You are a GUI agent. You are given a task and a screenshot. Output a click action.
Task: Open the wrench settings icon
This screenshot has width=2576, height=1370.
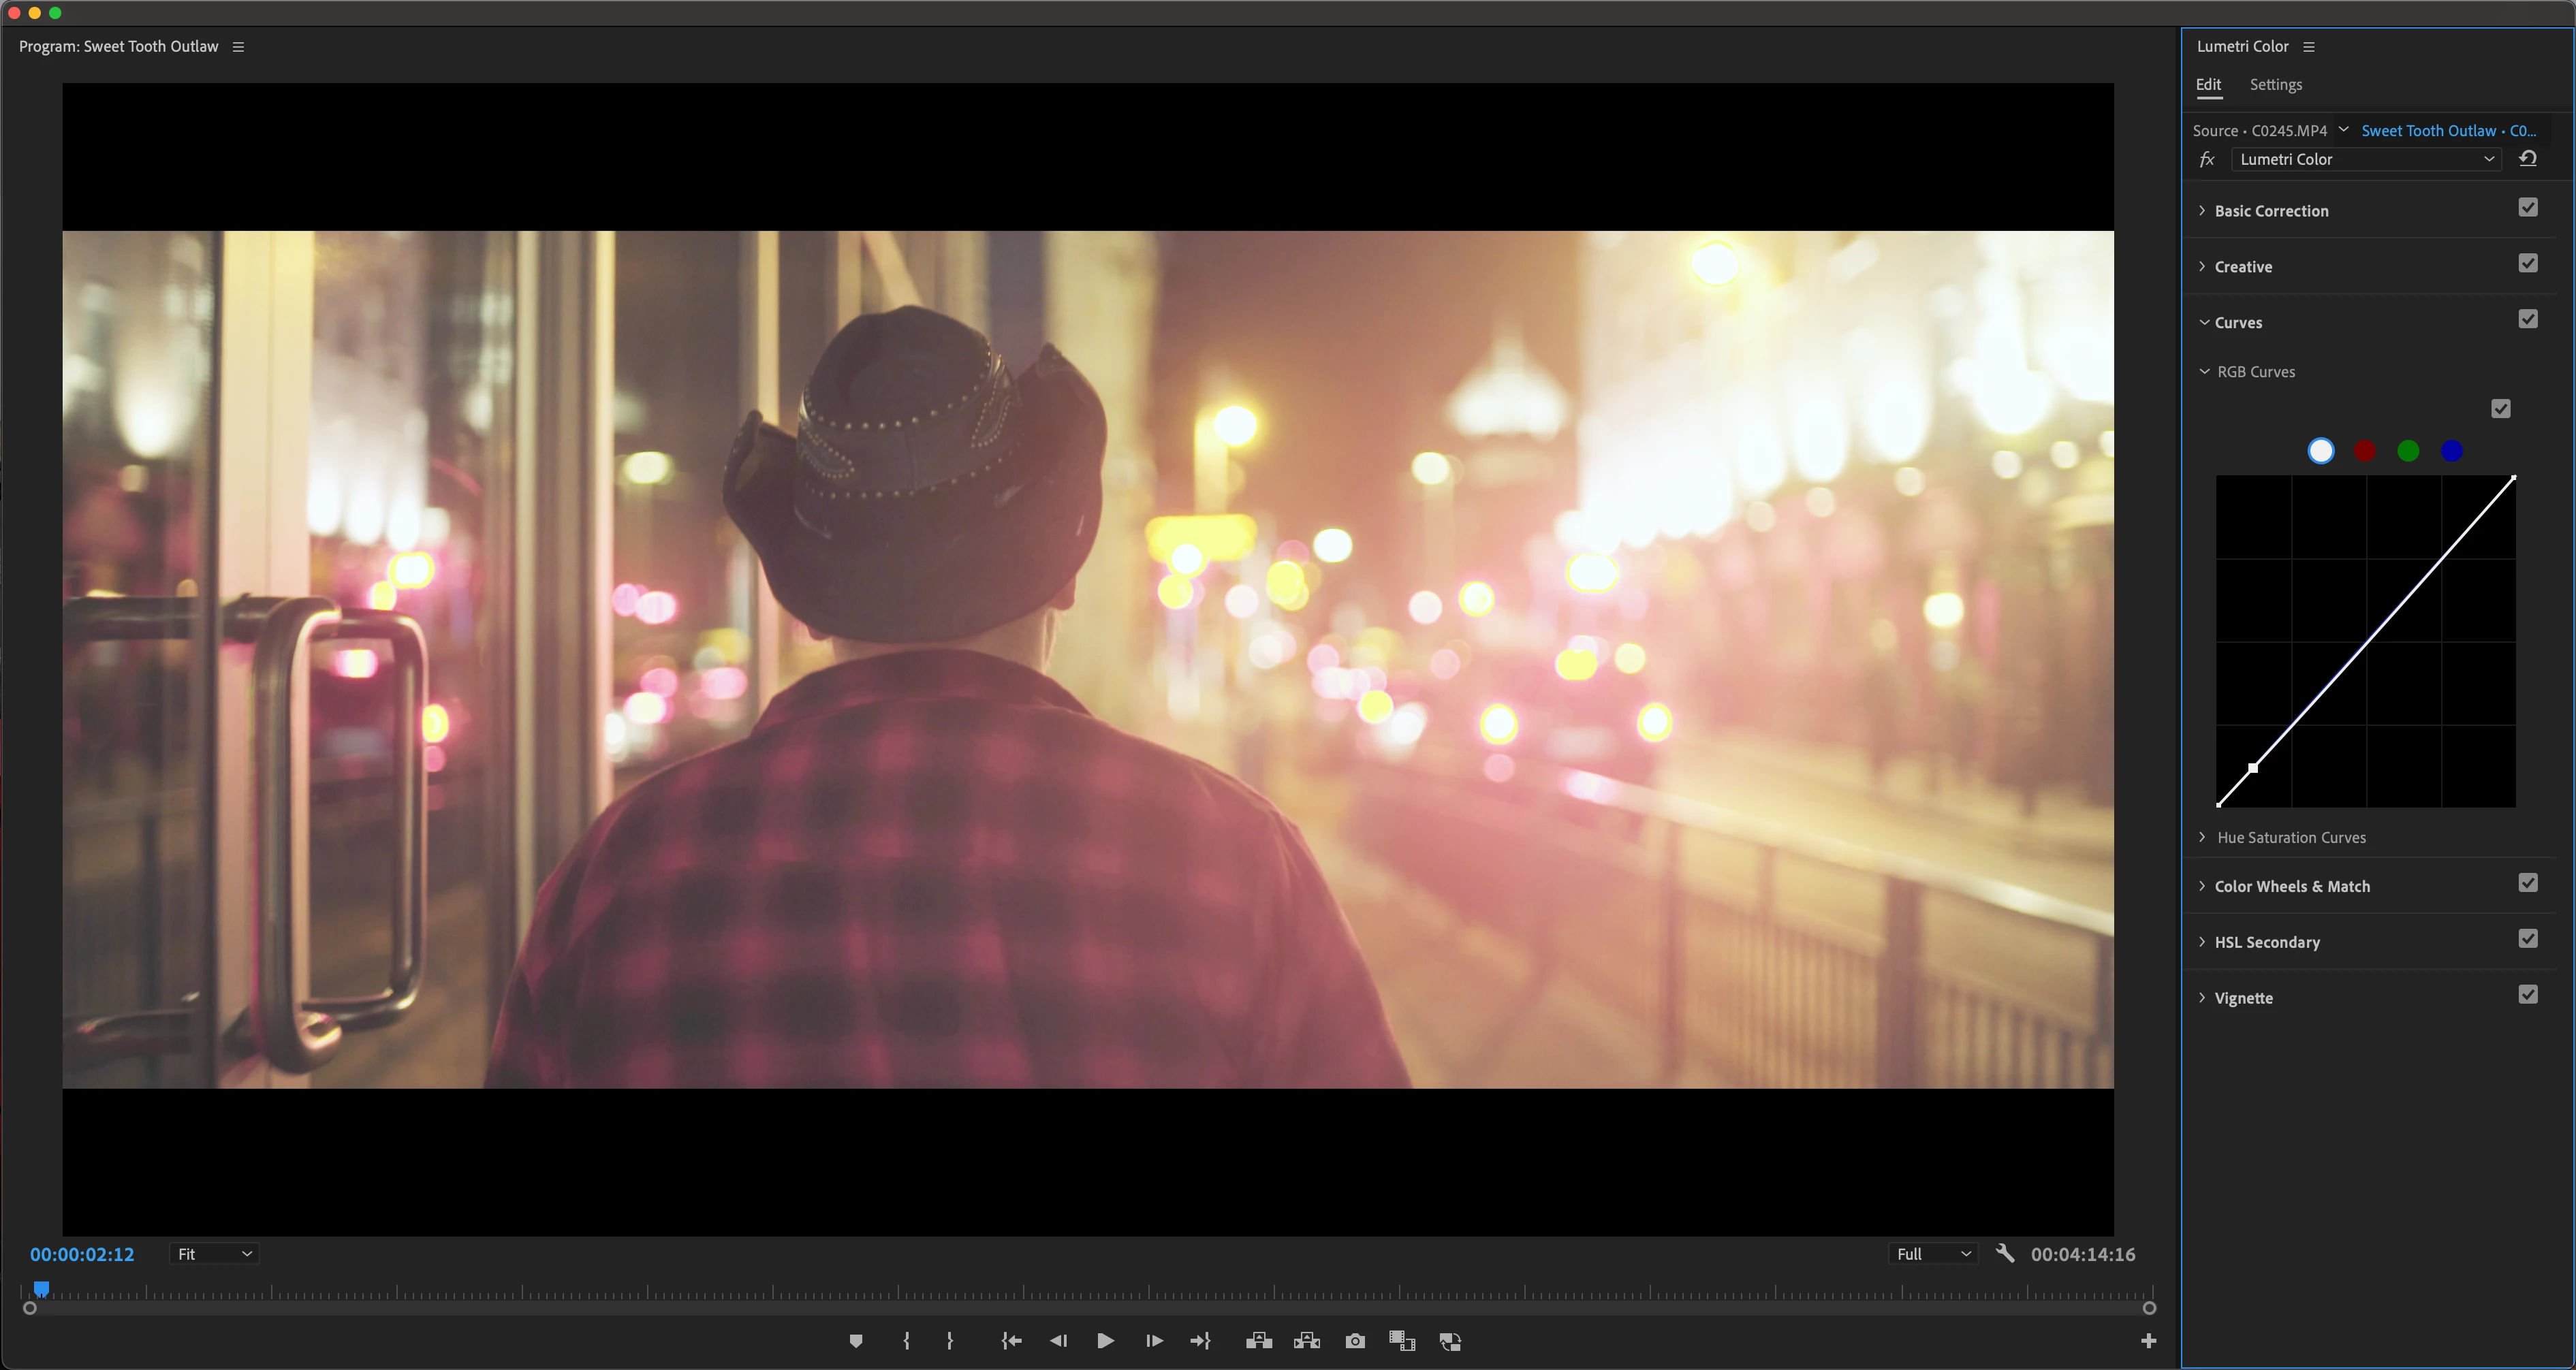2004,1253
